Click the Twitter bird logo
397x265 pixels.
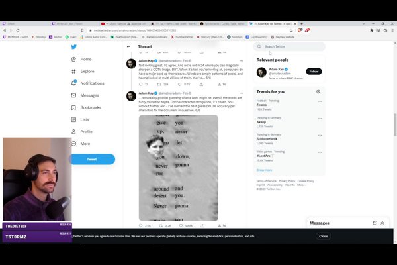[x=74, y=47]
